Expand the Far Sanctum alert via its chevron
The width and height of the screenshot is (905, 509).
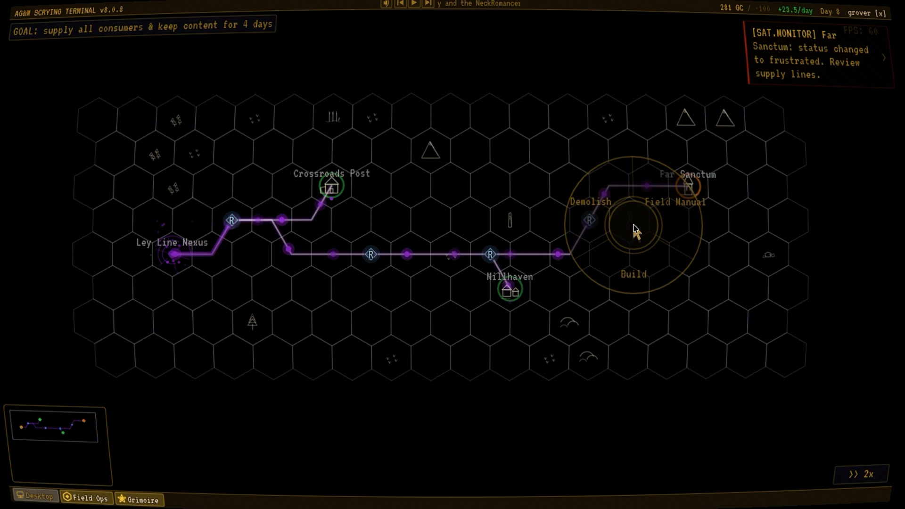coord(885,57)
